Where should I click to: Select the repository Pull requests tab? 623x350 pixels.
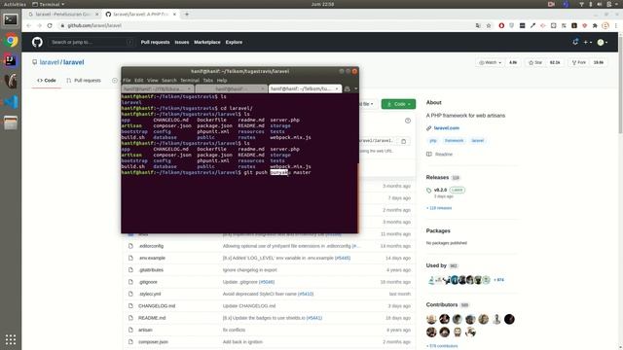pyautogui.click(x=84, y=81)
